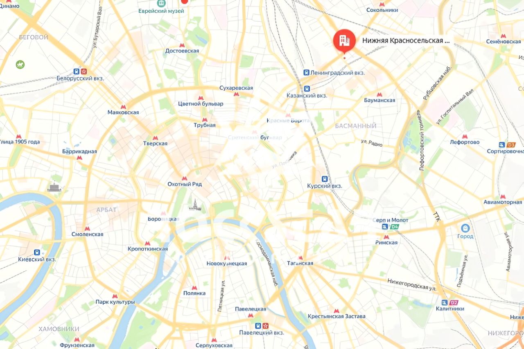Click the Kremlin landmark icon
Image resolution: width=524 pixels, height=349 pixels.
pos(195,205)
